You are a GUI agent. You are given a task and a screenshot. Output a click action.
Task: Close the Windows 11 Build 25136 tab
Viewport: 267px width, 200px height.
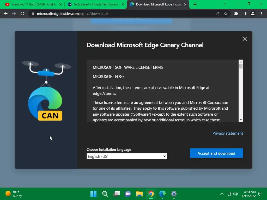click(x=60, y=4)
